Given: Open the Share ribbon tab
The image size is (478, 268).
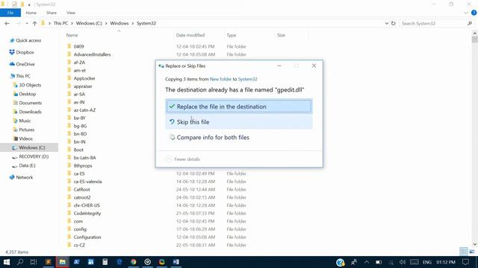Looking at the screenshot, I should click(x=52, y=13).
